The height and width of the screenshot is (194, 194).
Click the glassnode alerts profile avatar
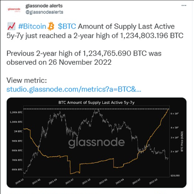point(14,9)
